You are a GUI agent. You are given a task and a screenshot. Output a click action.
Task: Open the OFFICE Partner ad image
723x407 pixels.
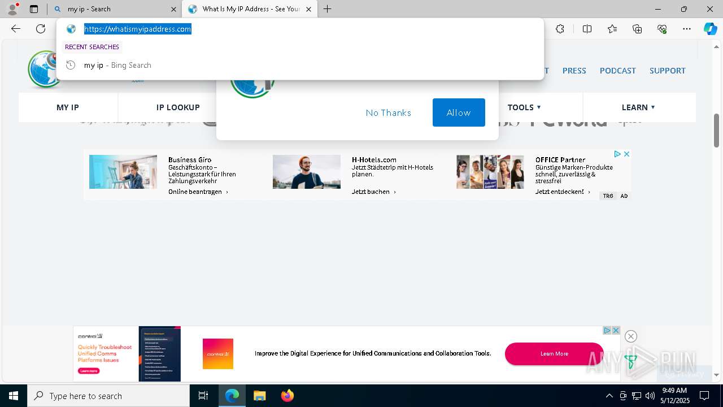pyautogui.click(x=490, y=172)
